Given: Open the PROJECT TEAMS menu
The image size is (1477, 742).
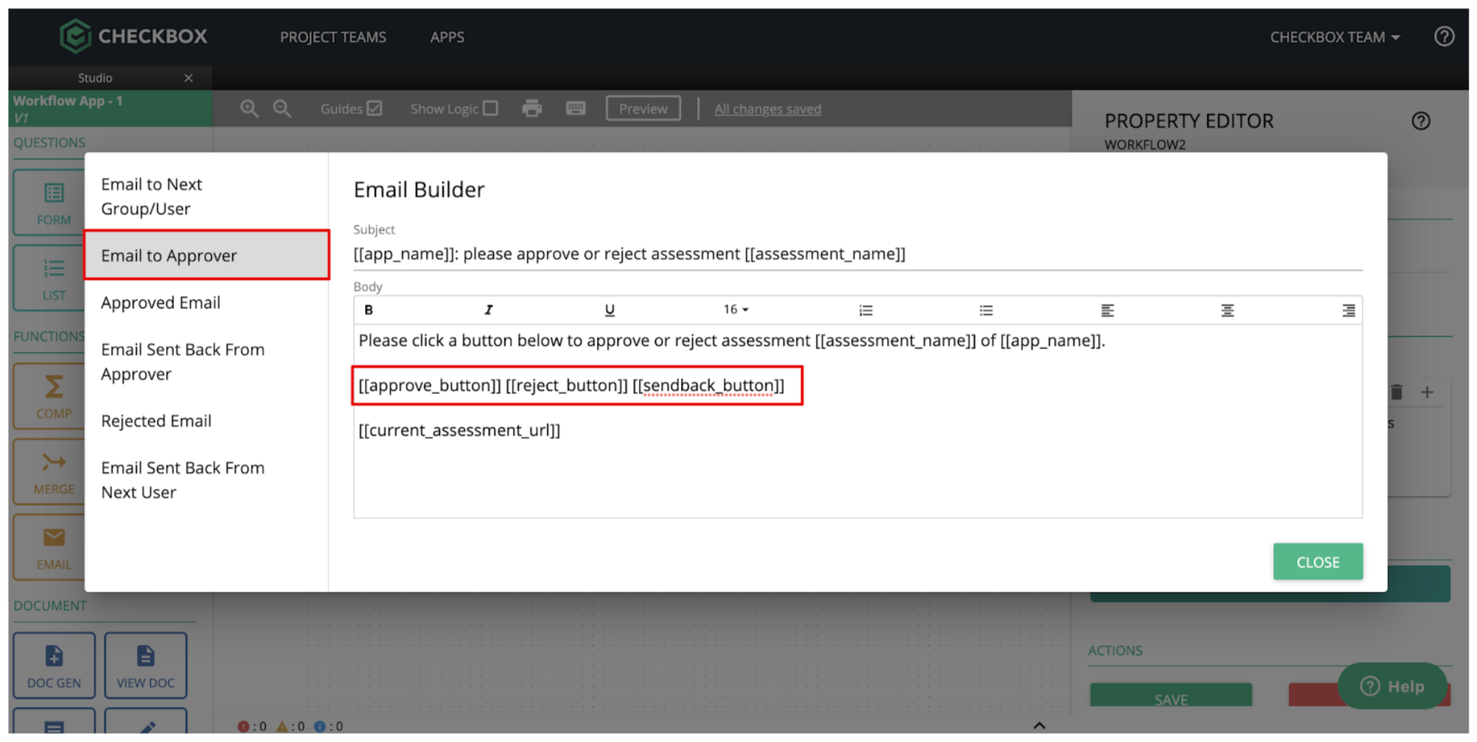Looking at the screenshot, I should pyautogui.click(x=333, y=37).
